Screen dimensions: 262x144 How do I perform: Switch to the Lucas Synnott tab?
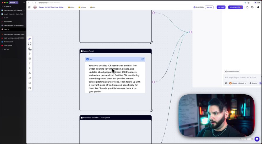13,46
